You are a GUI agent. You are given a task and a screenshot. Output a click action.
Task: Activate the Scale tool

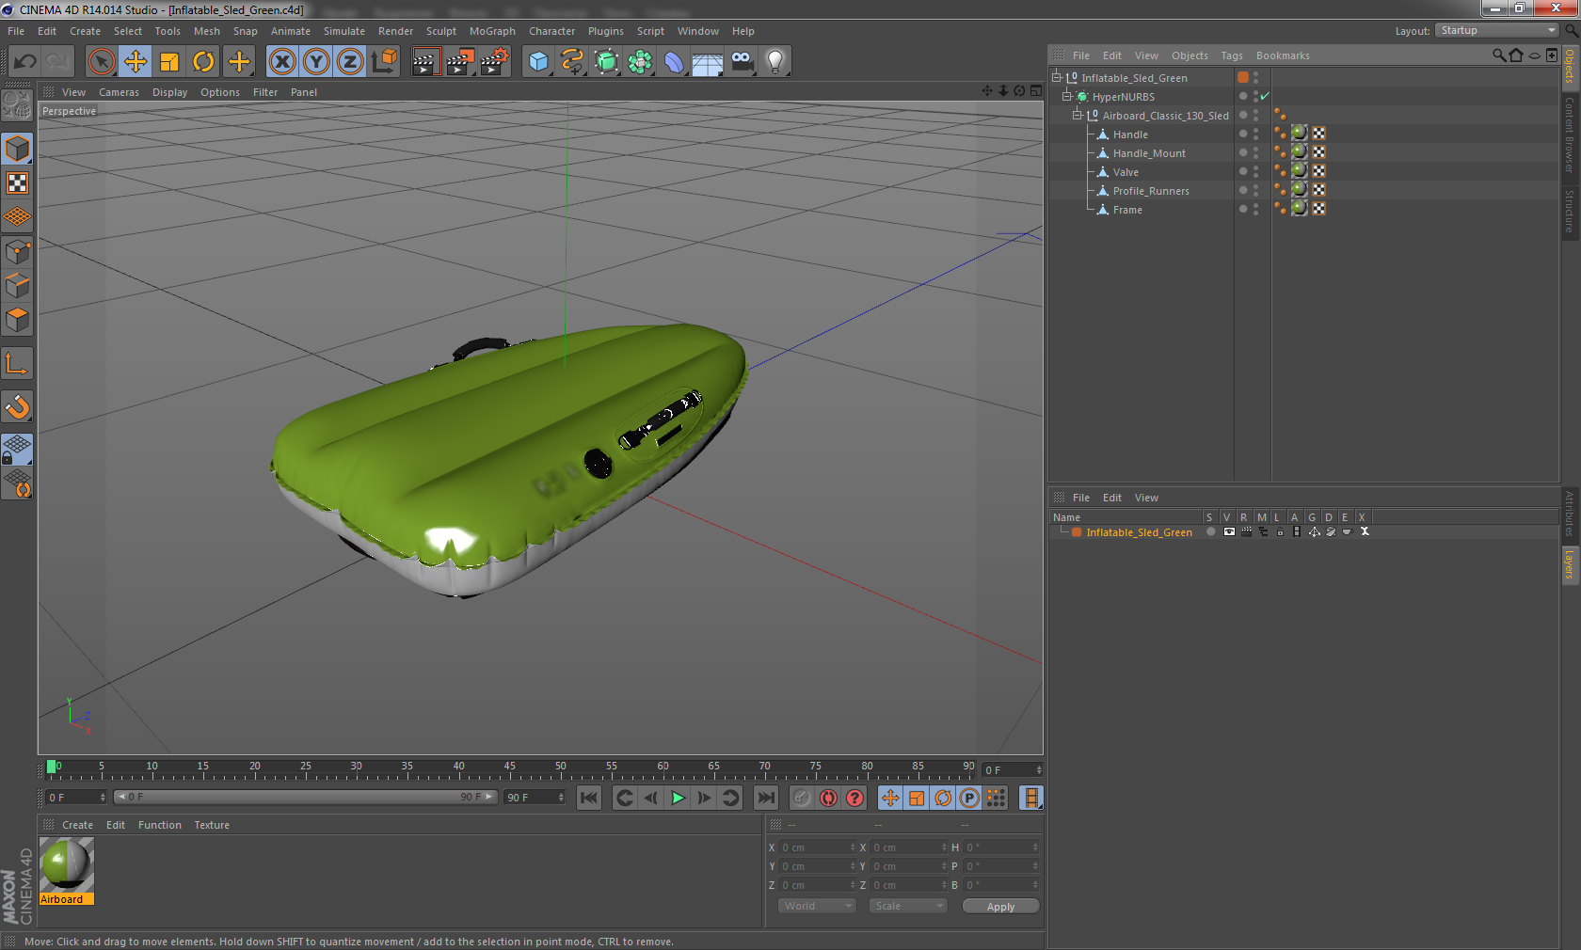coord(169,62)
